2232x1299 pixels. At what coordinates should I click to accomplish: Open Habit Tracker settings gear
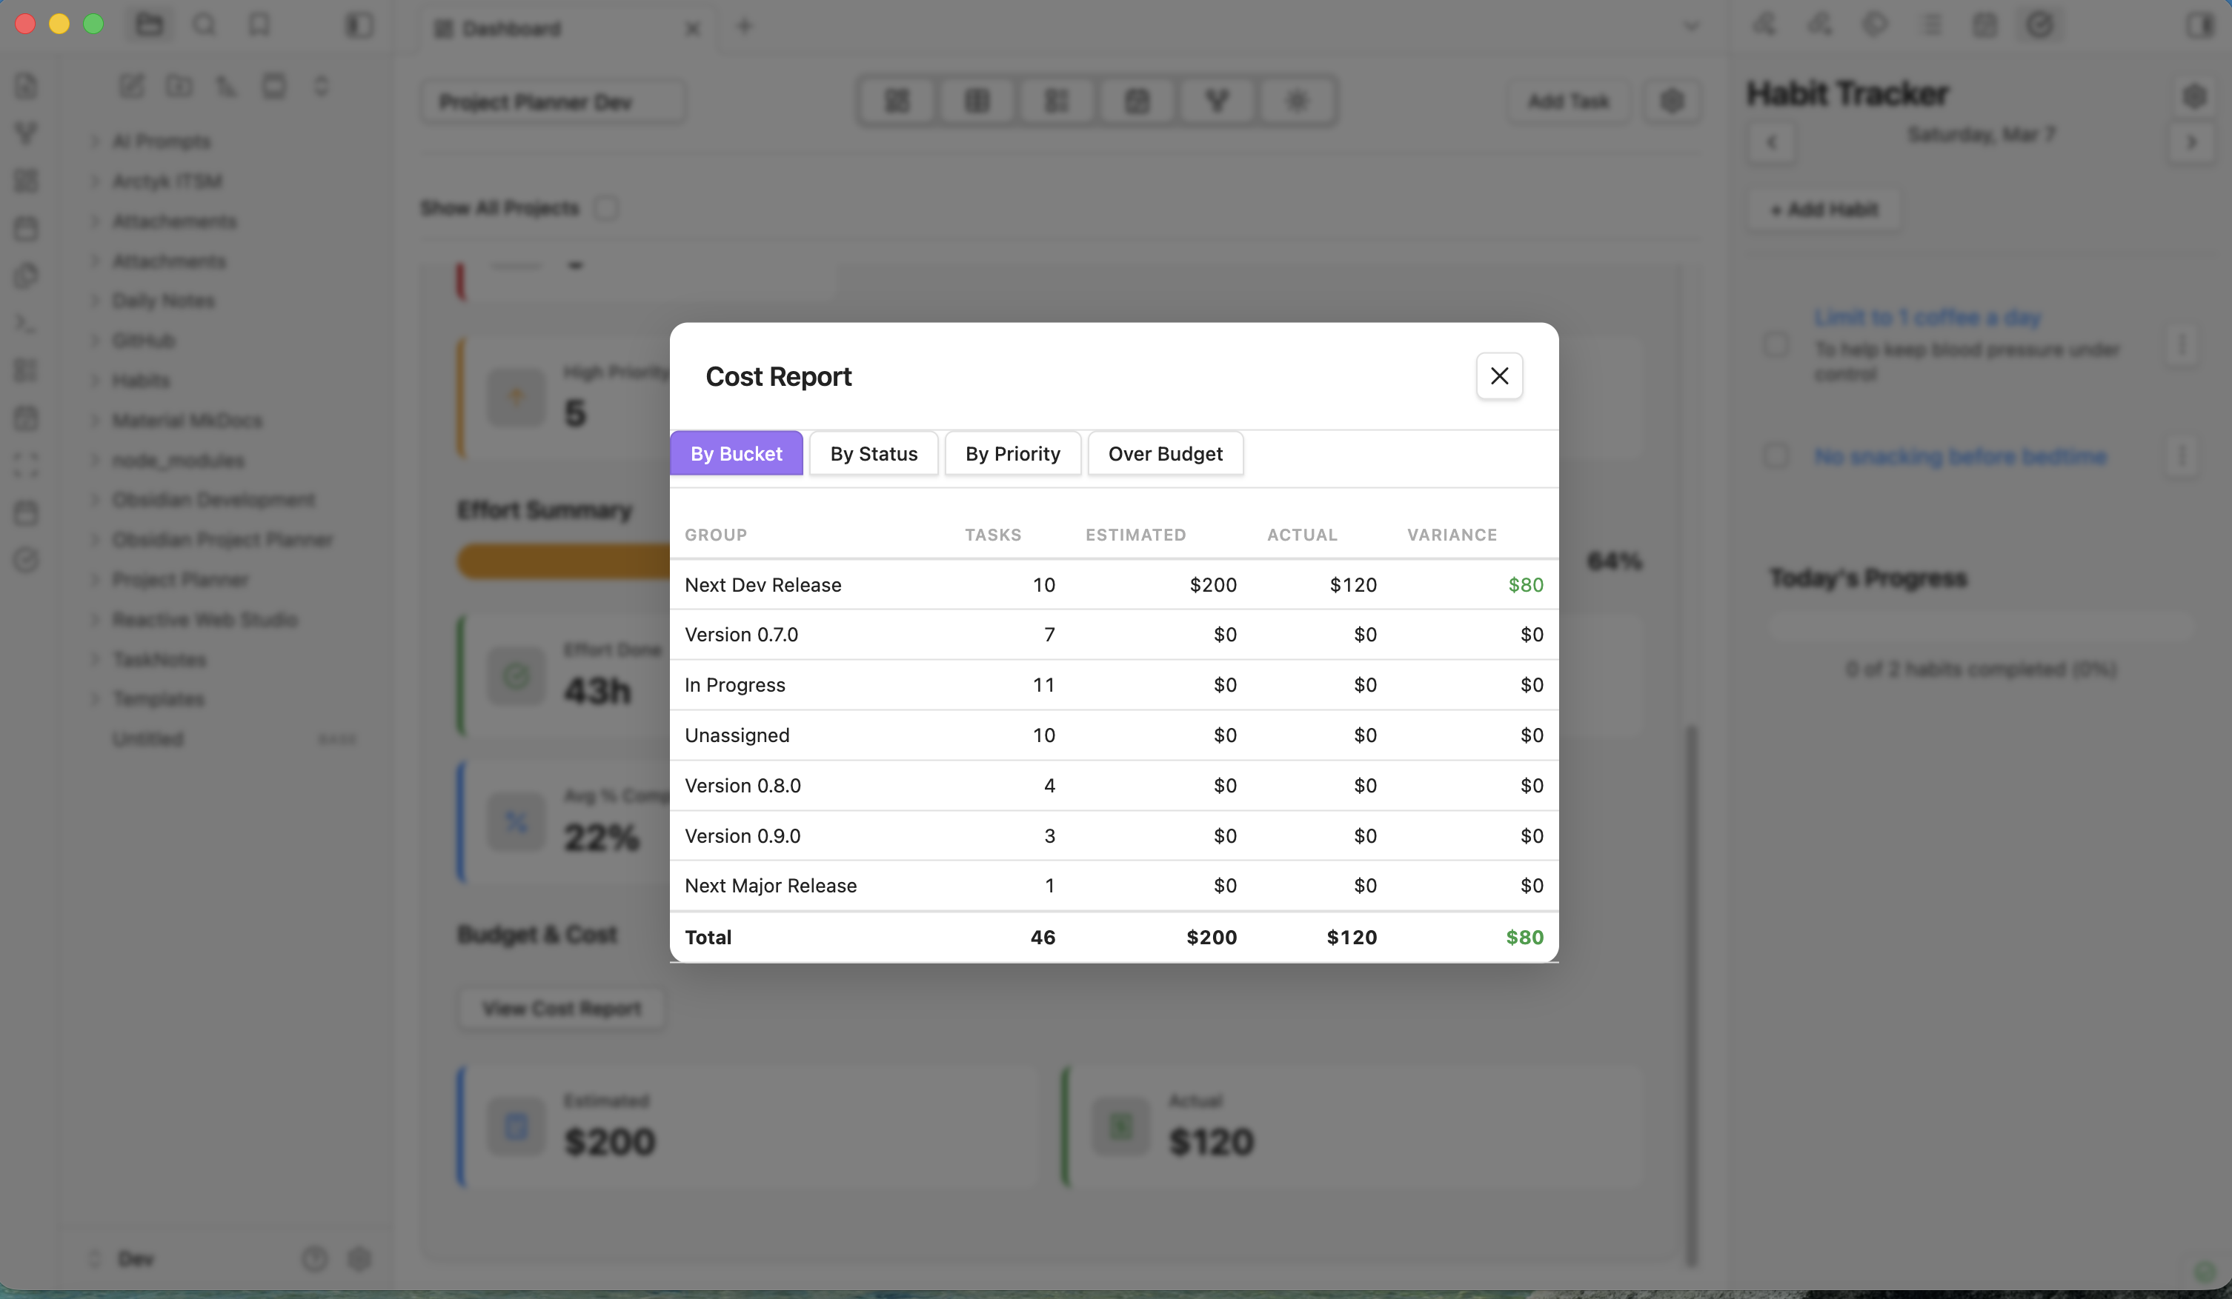coord(2195,96)
